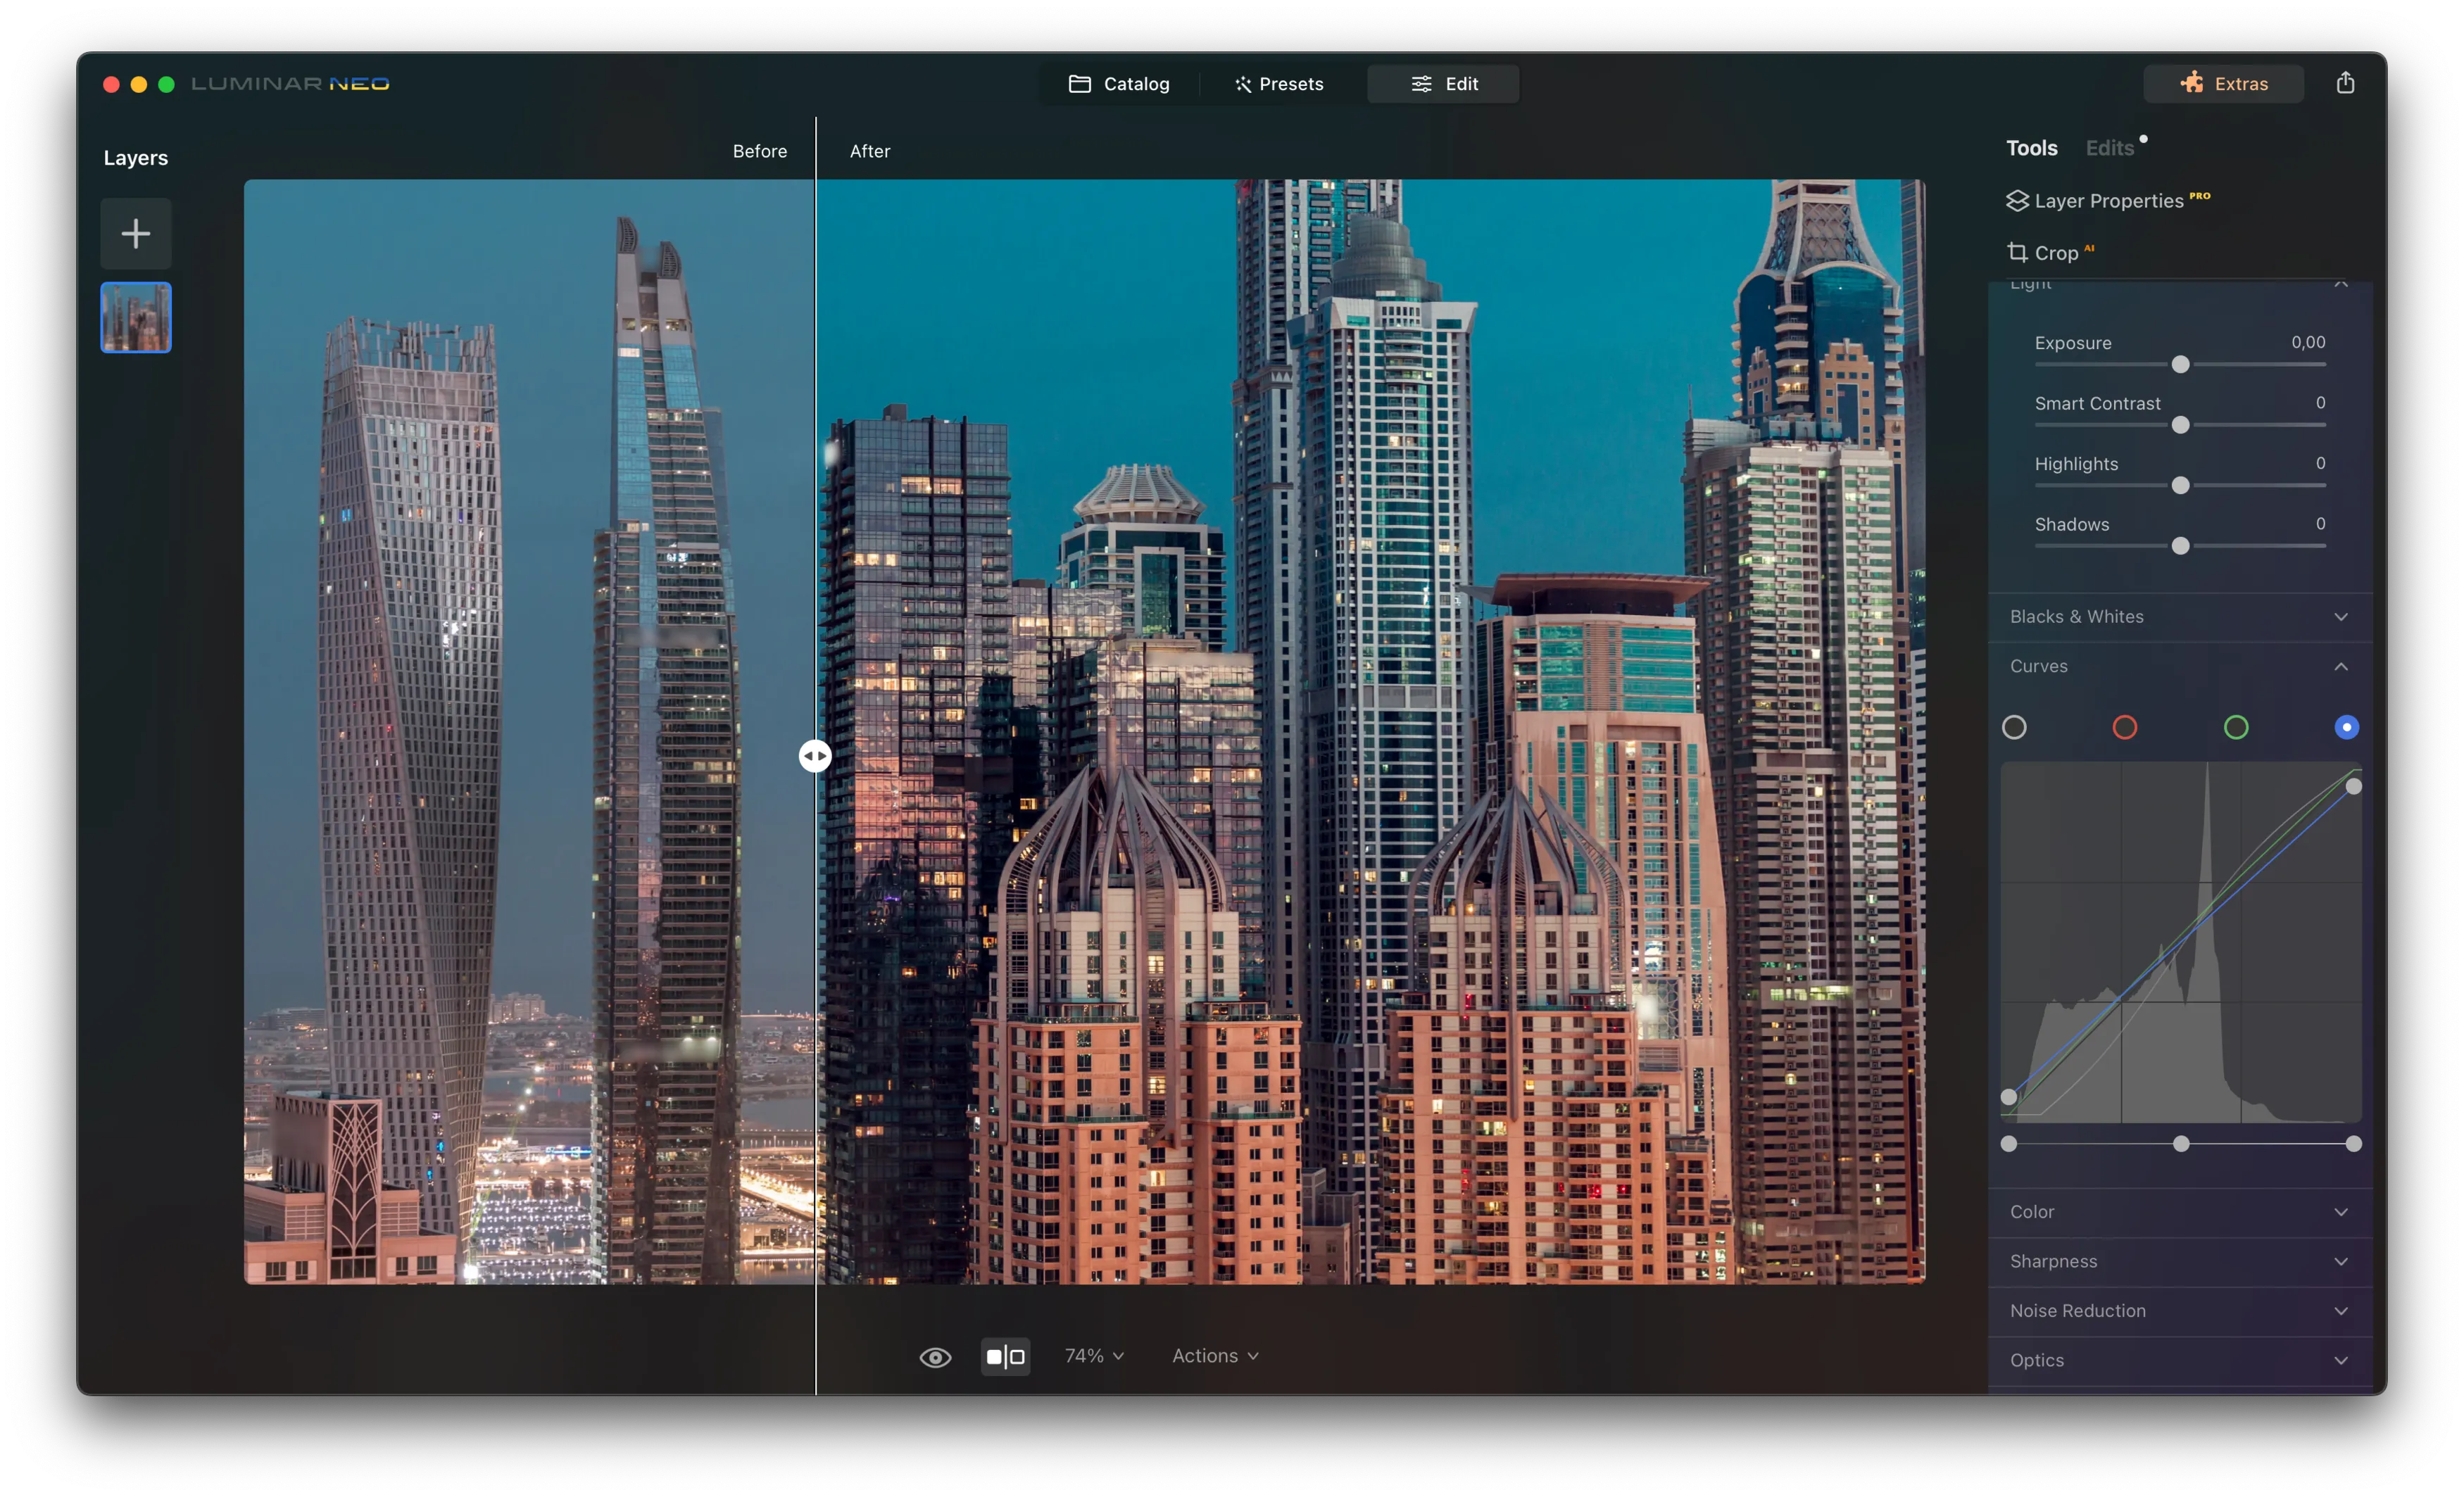Click the compare slider handle on the image
This screenshot has height=1497, width=2464.
815,756
